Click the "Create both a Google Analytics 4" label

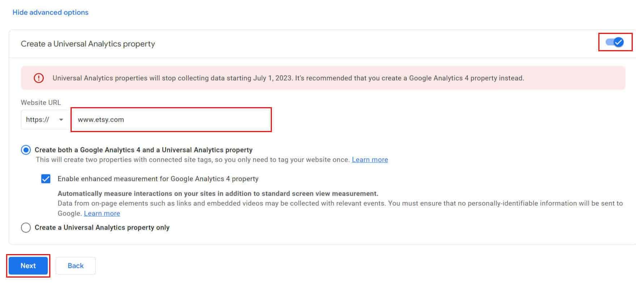pos(143,150)
